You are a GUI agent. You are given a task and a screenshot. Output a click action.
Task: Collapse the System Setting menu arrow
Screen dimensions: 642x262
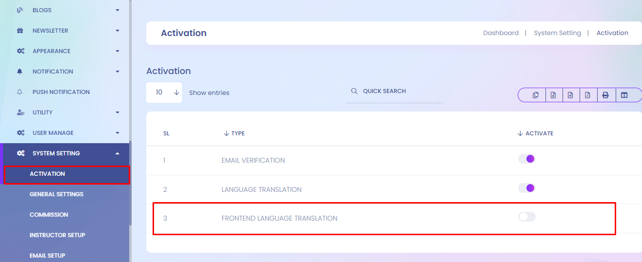(117, 153)
